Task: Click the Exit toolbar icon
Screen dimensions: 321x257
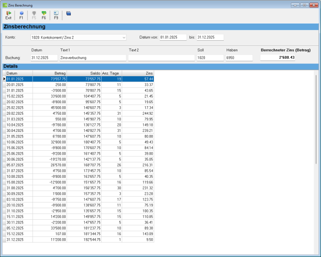Action: click(8, 15)
